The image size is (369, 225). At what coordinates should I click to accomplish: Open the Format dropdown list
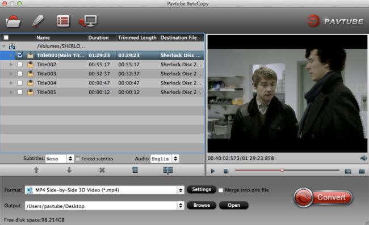[181, 190]
